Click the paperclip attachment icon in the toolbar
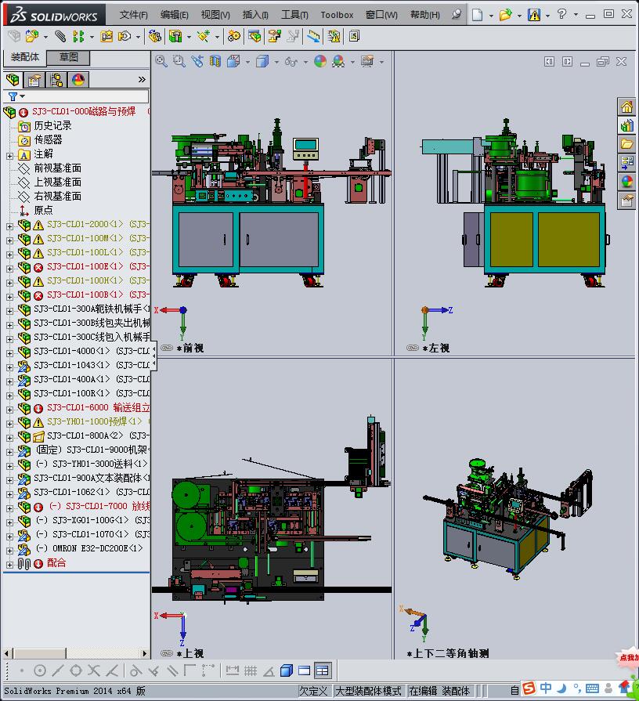This screenshot has width=639, height=701. [x=60, y=36]
